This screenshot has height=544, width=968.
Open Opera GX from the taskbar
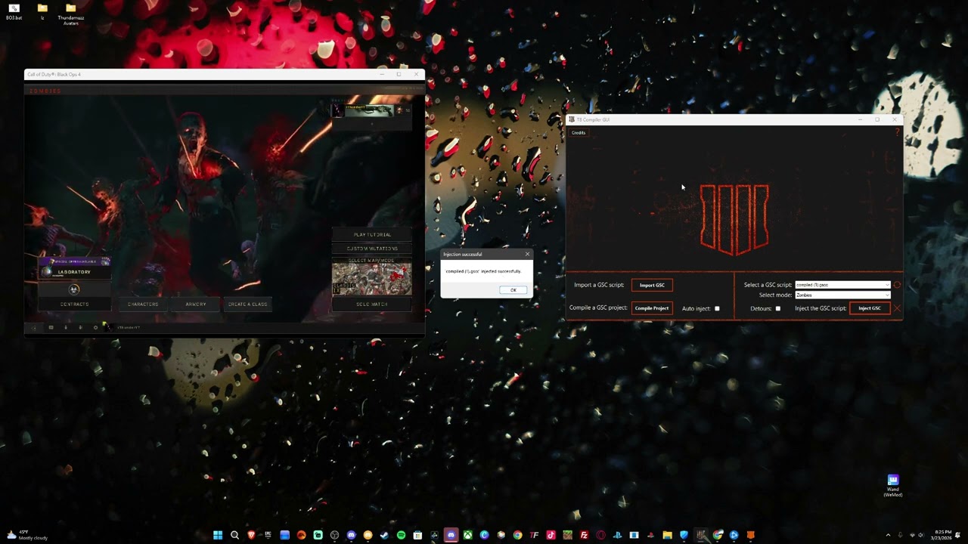(600, 535)
